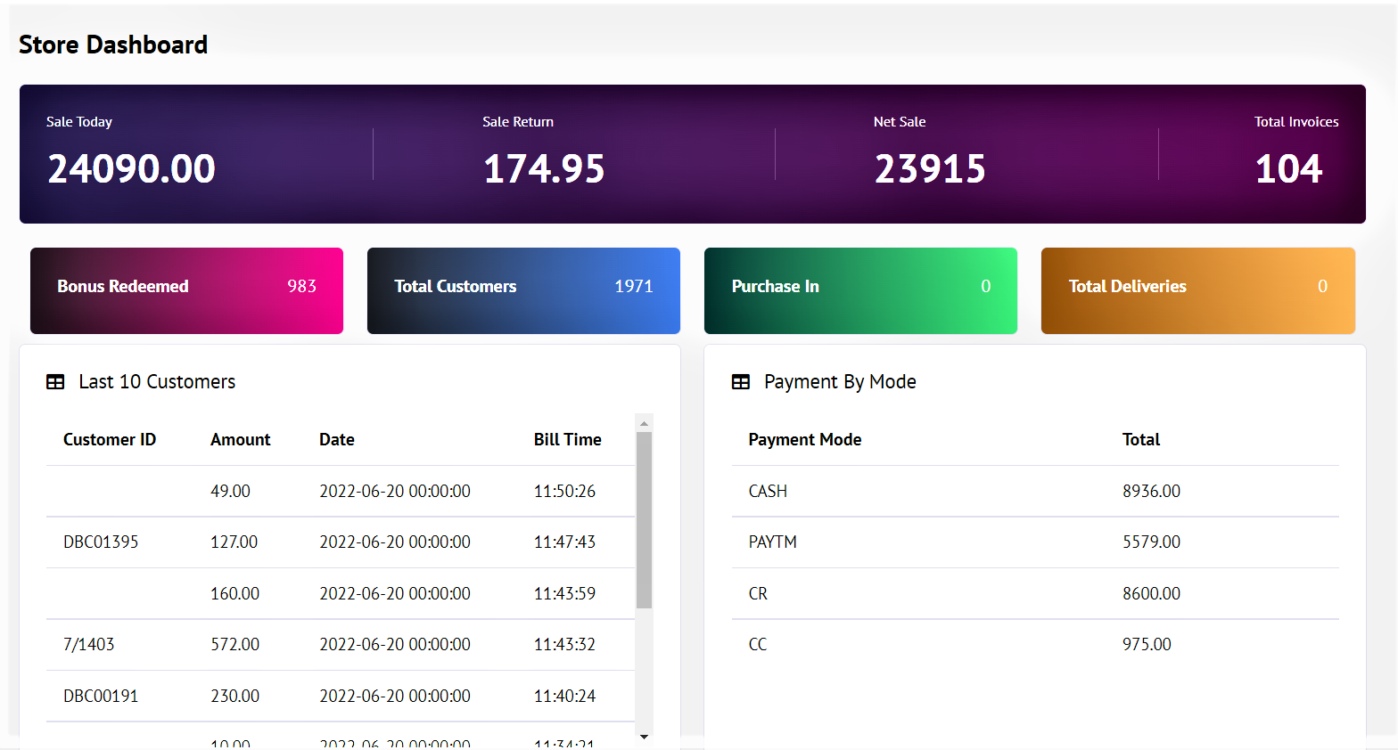Click bill time 11:47:43
The image size is (1398, 750).
click(x=564, y=542)
